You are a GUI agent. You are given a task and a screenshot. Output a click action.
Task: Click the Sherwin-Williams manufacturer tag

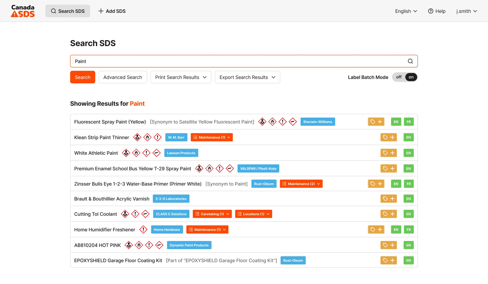(x=317, y=122)
